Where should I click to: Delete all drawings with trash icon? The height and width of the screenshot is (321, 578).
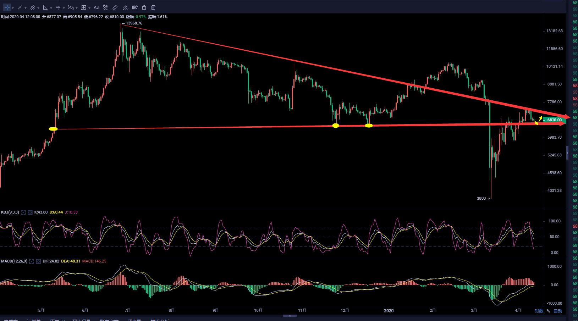pyautogui.click(x=153, y=7)
